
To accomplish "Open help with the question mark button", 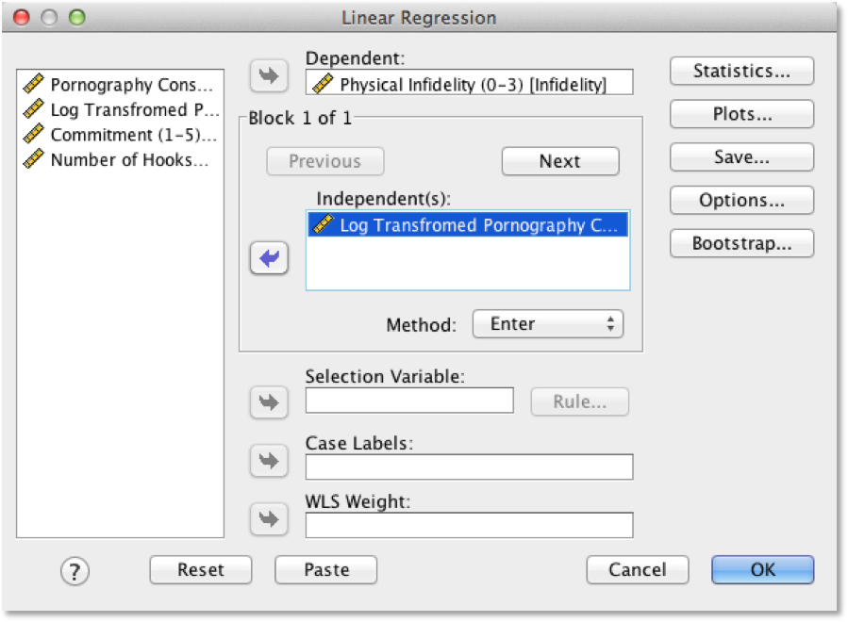I will click(x=74, y=570).
